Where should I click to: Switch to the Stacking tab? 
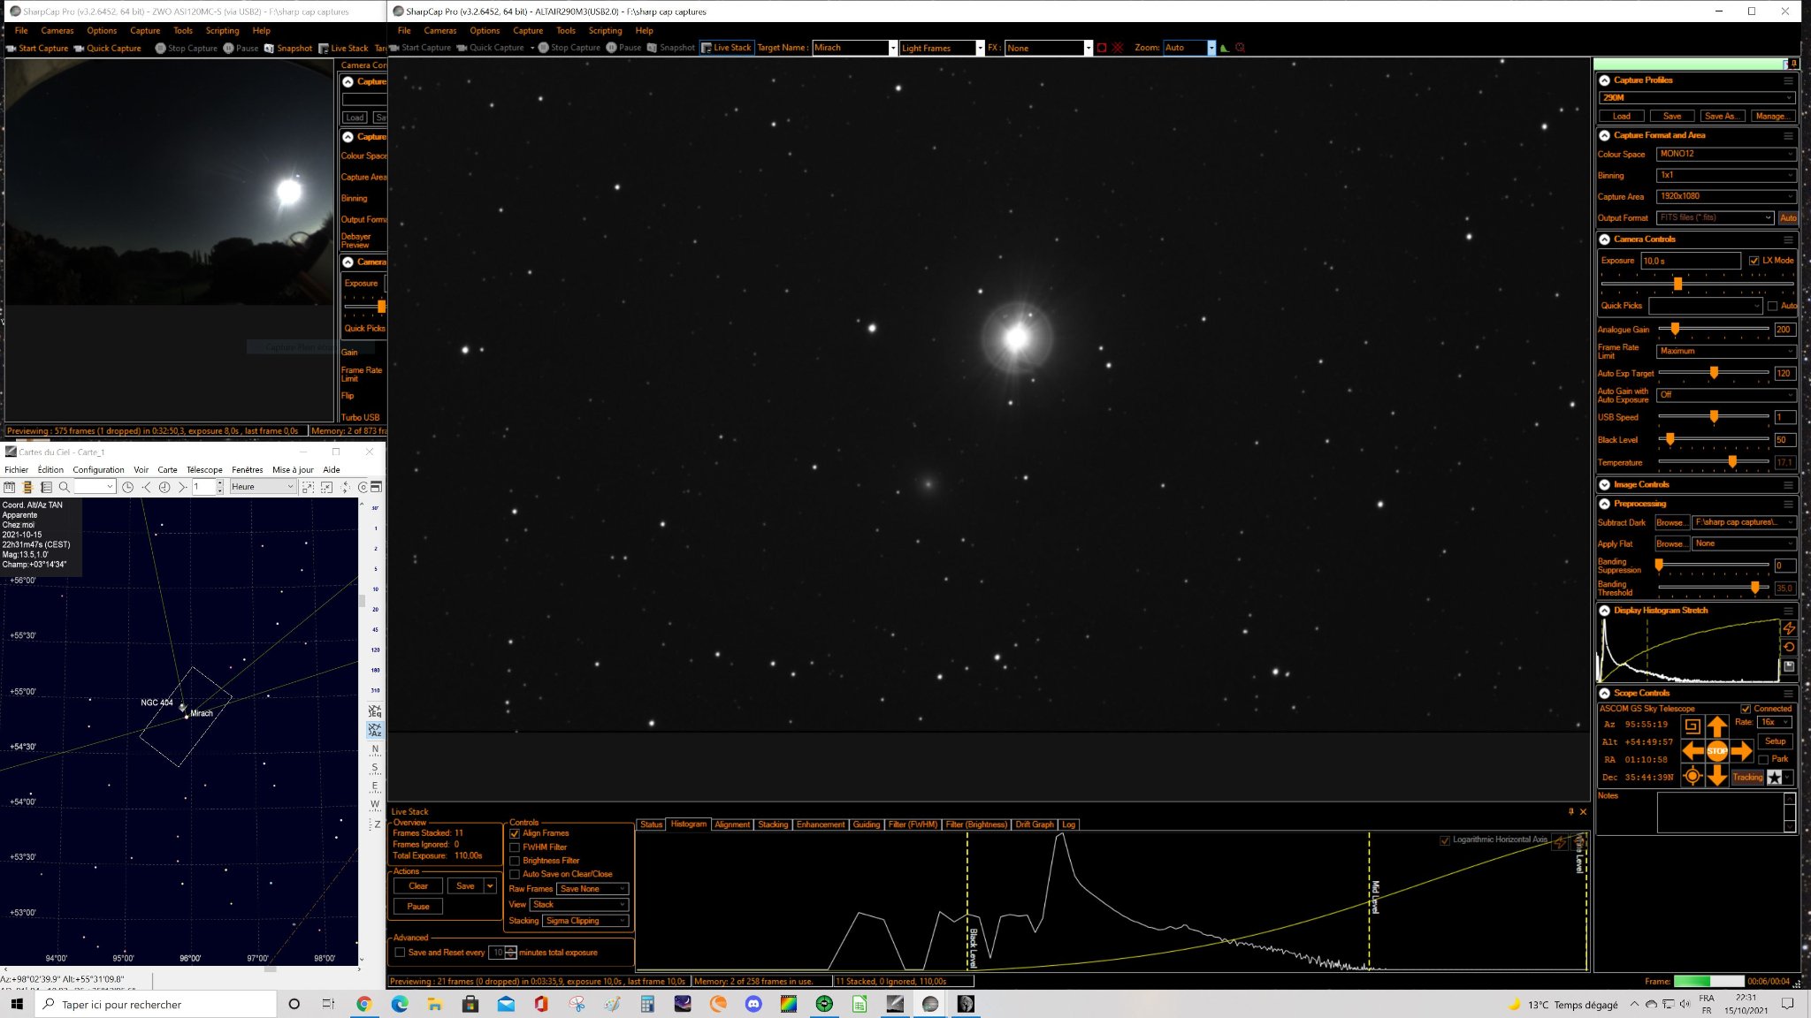773,824
